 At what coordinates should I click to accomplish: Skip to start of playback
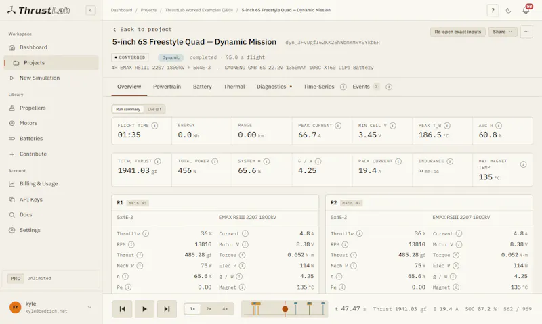[x=122, y=309]
